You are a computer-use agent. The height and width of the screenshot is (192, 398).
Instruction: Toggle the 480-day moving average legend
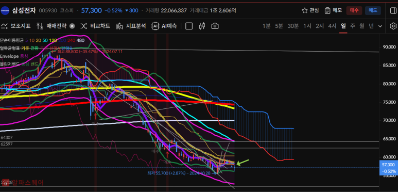click(80, 40)
